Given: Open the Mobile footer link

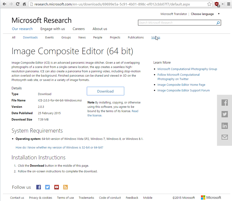Looking at the screenshot, I should point(148,198).
